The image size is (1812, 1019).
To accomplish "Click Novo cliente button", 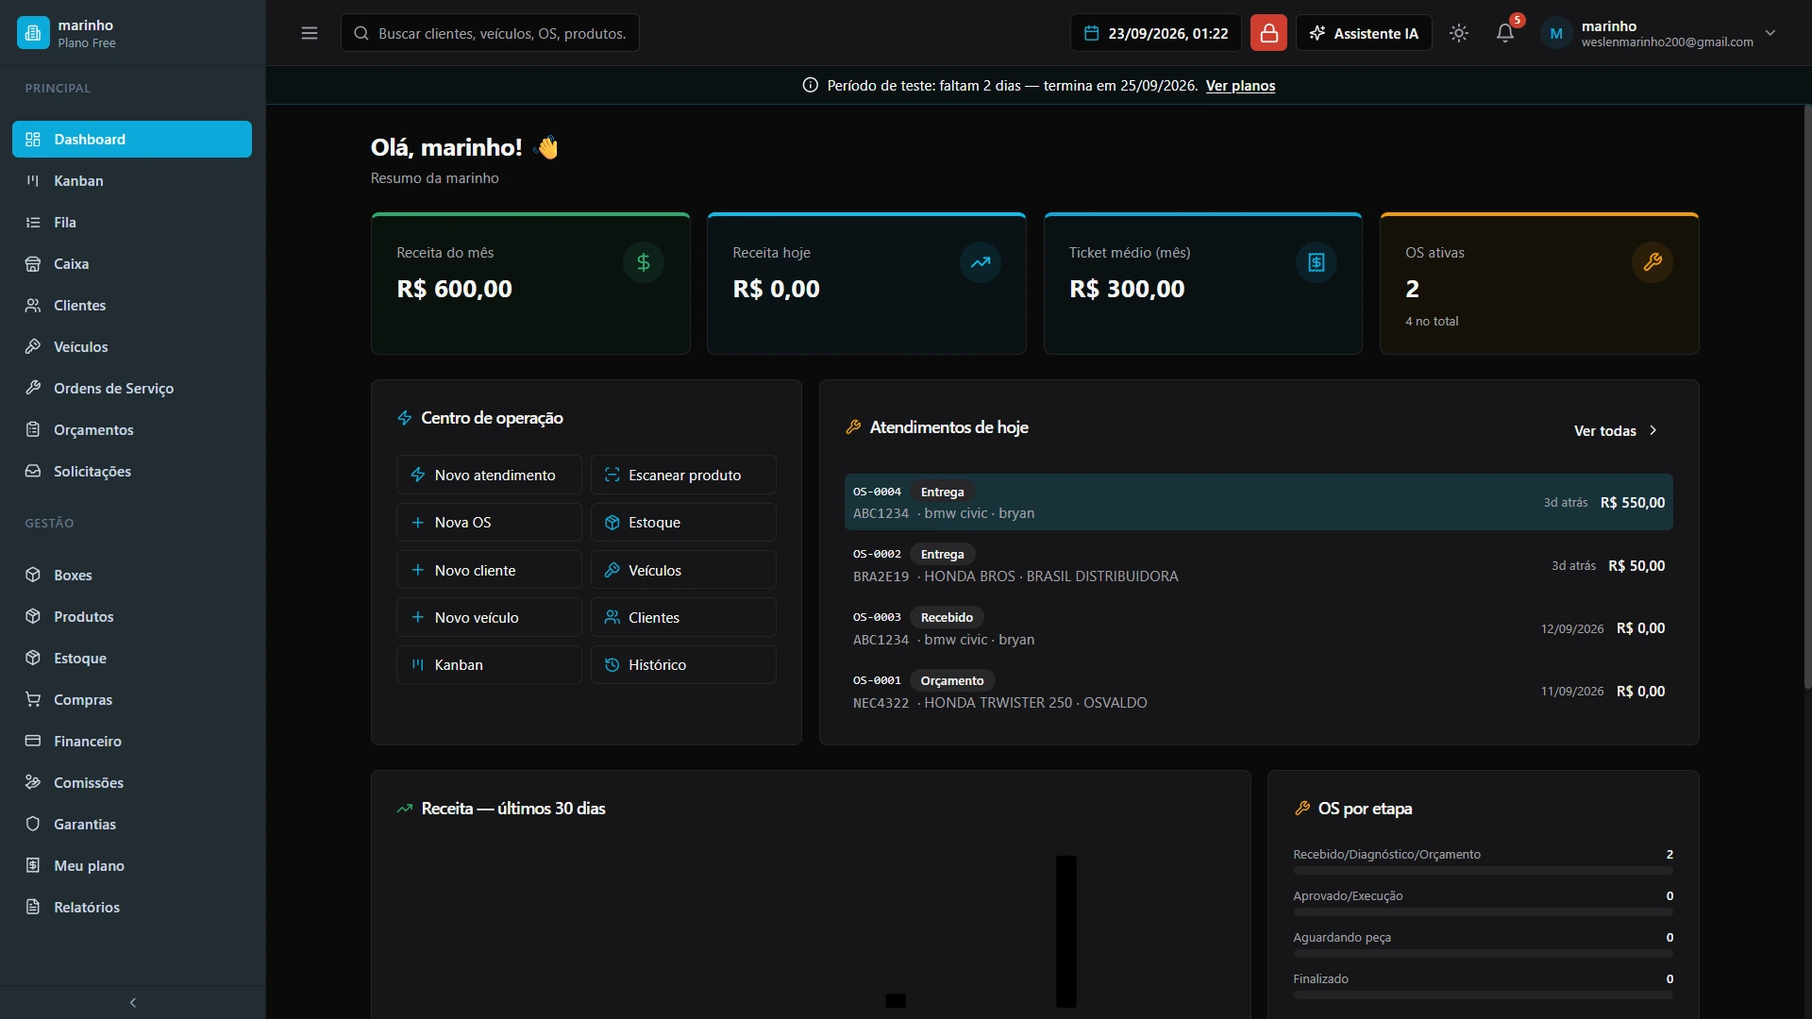I will 489,570.
